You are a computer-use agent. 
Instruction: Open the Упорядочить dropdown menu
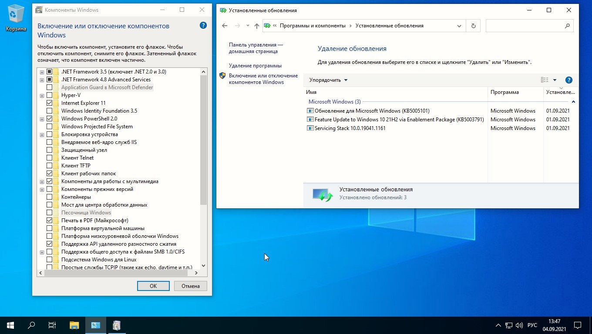pos(328,80)
